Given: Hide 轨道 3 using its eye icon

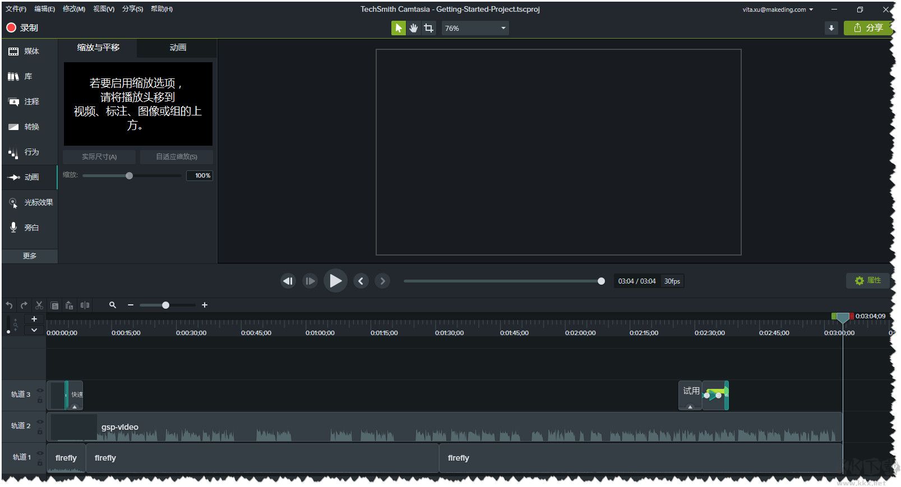Looking at the screenshot, I should pos(40,391).
